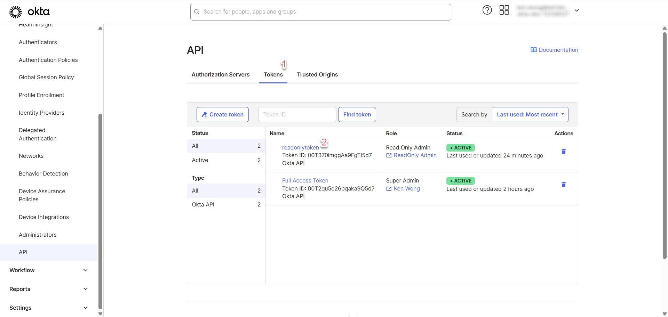Delete the readonlytoken using its trash icon
Viewport: 668px width, 317px height.
click(x=564, y=152)
